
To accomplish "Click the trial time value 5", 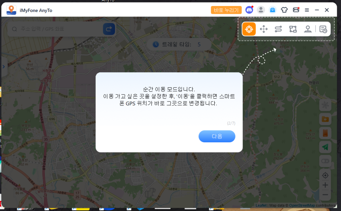I will (199, 44).
